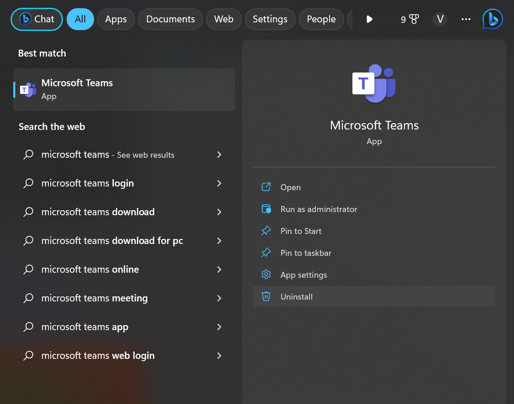Image resolution: width=514 pixels, height=404 pixels.
Task: Click Open to launch Microsoft Teams
Action: click(x=290, y=187)
